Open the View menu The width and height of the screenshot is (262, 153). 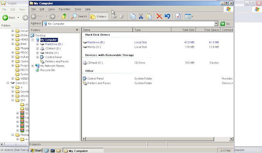[x=52, y=9]
